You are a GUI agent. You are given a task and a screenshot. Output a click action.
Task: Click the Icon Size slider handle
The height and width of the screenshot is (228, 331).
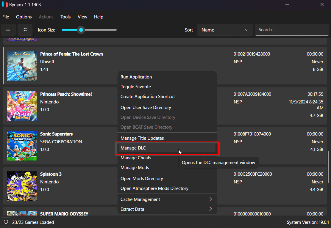[x=81, y=30]
